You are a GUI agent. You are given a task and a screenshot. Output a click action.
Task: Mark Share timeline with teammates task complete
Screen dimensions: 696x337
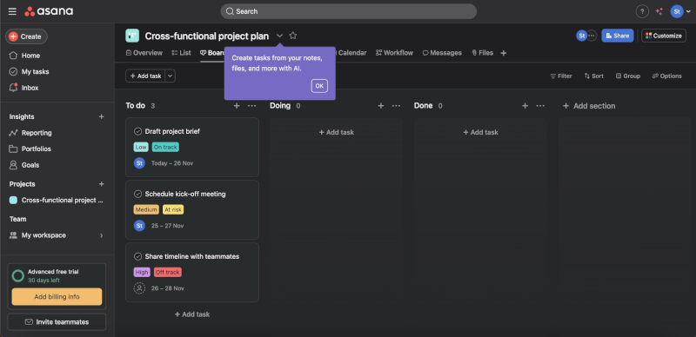137,256
